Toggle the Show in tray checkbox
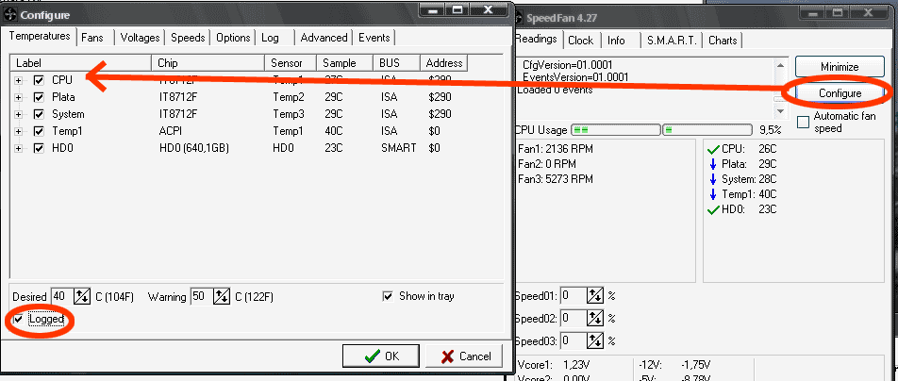 point(389,296)
